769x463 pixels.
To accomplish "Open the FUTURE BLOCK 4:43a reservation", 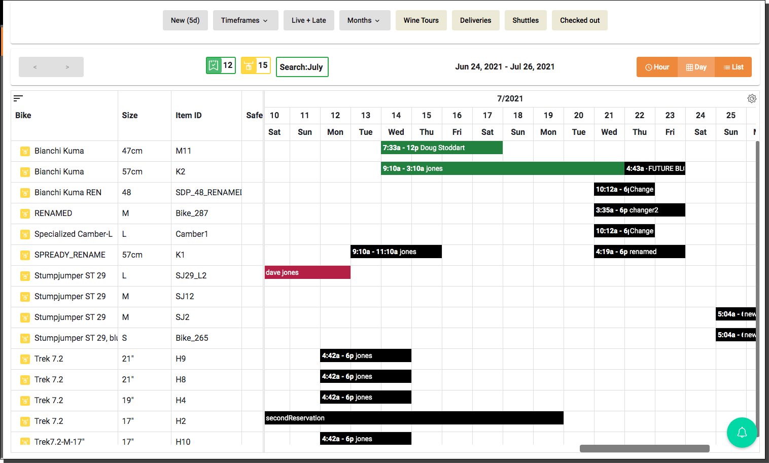I will pyautogui.click(x=655, y=168).
